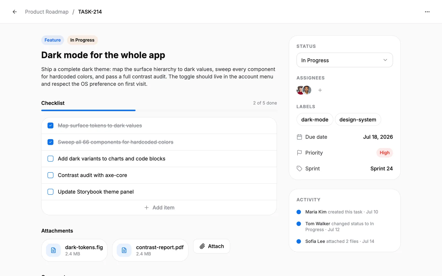The width and height of the screenshot is (442, 276).
Task: Click the 'Tom Walker changed status' activity entry
Action: pos(340,227)
